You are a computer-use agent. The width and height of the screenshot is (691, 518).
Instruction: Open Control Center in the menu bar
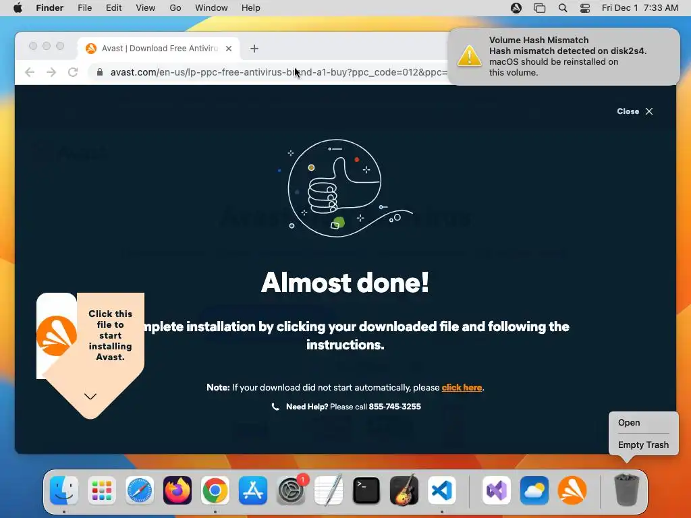pos(585,8)
